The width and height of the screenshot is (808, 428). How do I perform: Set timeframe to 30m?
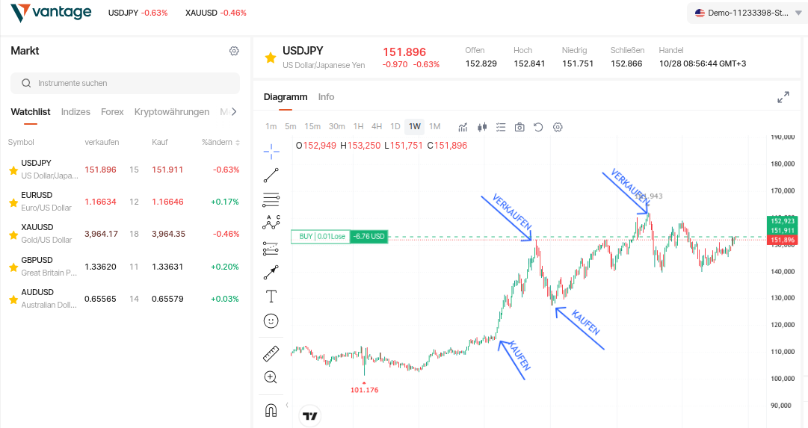(336, 126)
